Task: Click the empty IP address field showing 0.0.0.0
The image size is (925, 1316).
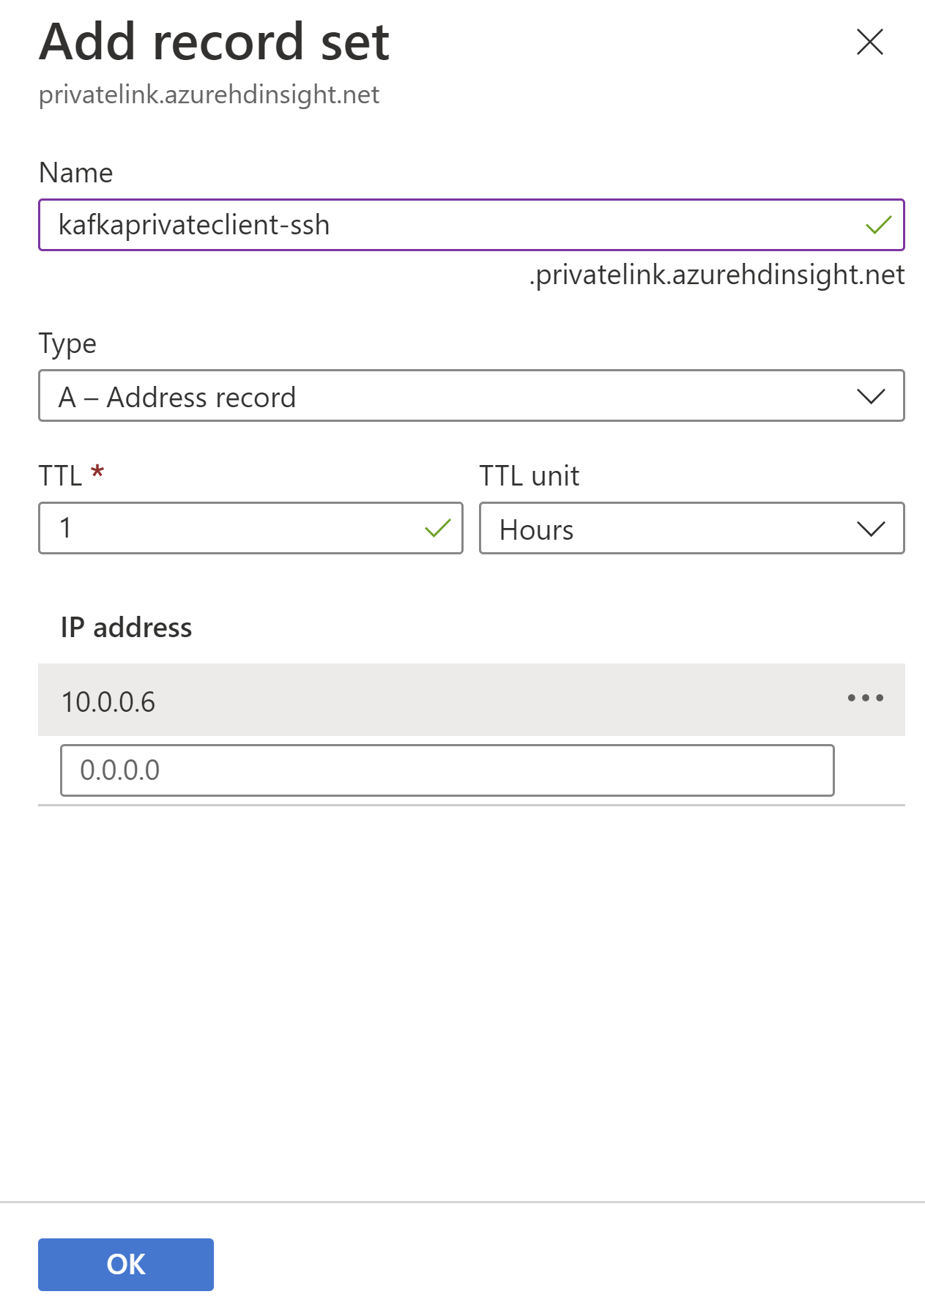Action: click(447, 770)
